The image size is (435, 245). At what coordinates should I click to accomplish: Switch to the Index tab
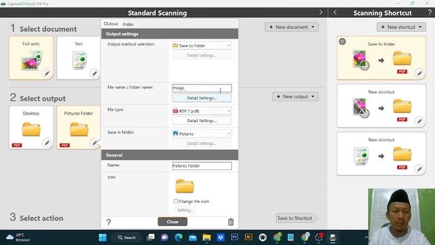(x=128, y=24)
